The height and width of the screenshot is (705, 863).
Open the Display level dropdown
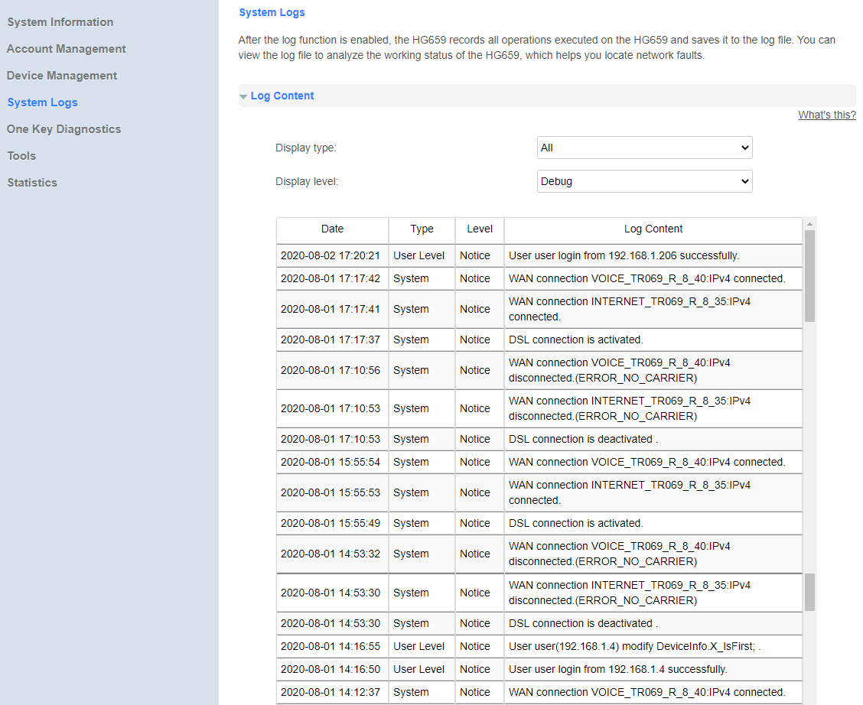pos(644,181)
